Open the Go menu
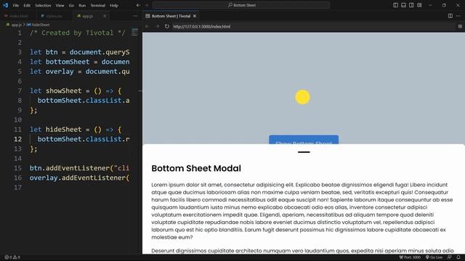Screen dimensions: 465x261 click(71, 5)
